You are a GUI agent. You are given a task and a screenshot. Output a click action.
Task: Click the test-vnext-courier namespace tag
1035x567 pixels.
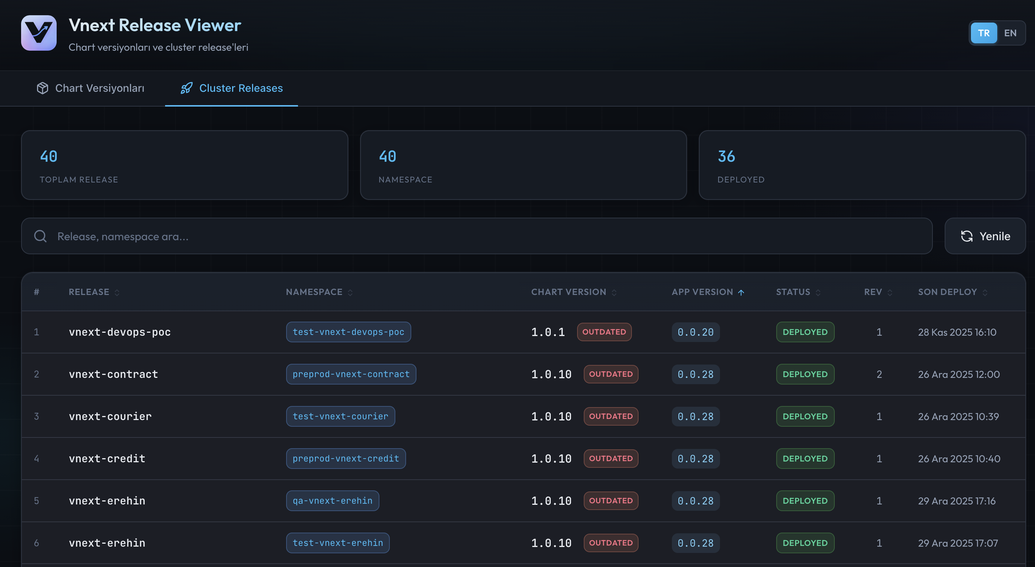(340, 416)
